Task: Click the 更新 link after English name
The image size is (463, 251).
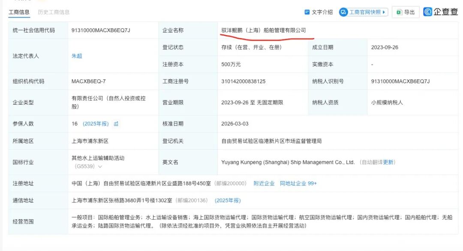Action: click(x=388, y=162)
